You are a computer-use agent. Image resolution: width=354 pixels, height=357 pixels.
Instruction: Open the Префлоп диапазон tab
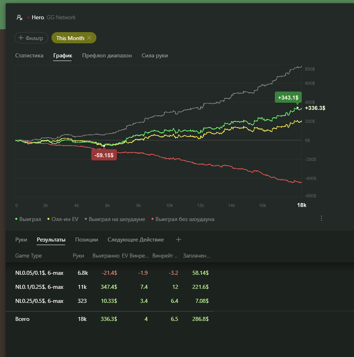coord(107,56)
